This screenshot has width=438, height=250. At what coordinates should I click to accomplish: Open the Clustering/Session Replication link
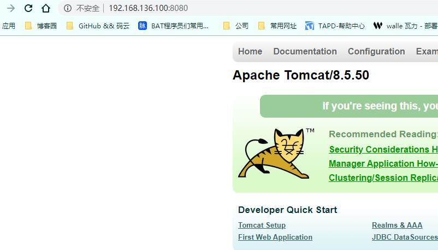pyautogui.click(x=383, y=178)
